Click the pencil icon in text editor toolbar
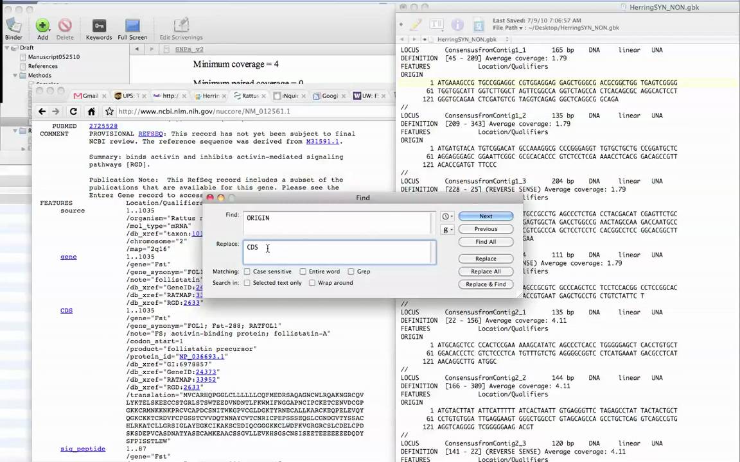 point(416,24)
